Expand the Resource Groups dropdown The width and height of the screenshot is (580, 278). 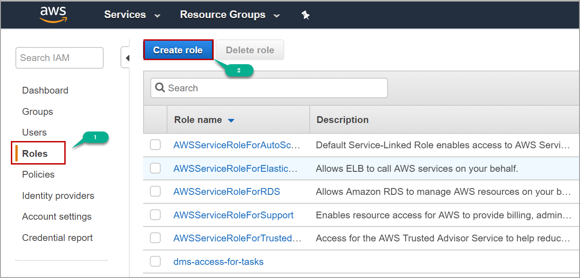point(230,15)
